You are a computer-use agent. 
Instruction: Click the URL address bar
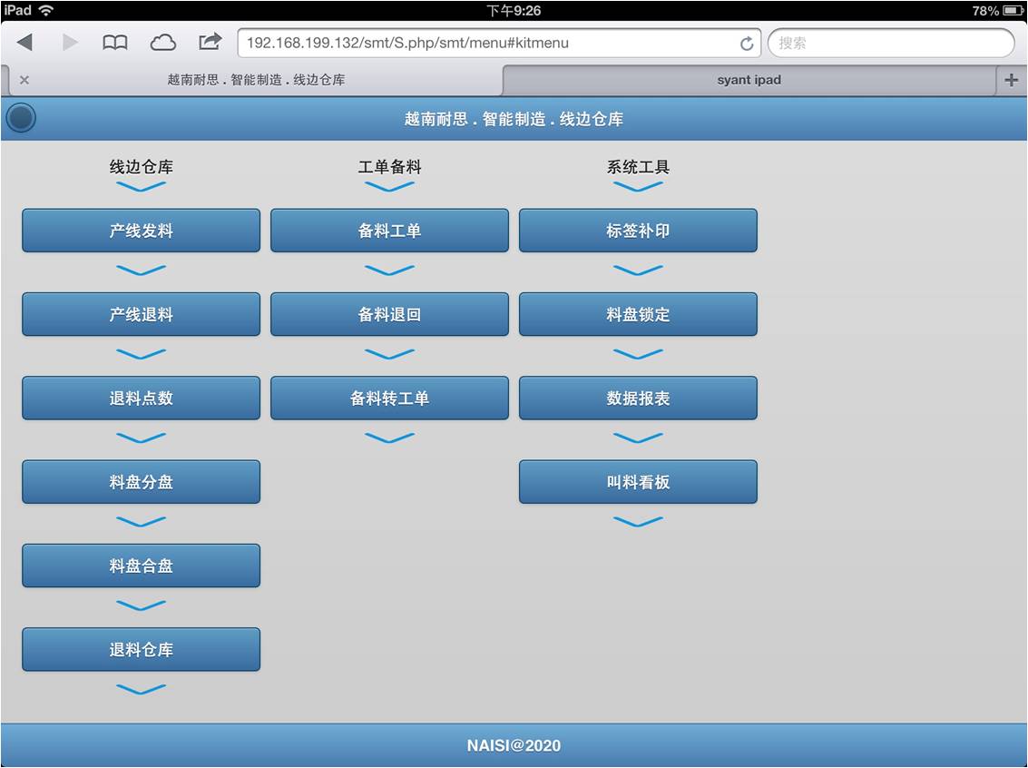[x=490, y=43]
